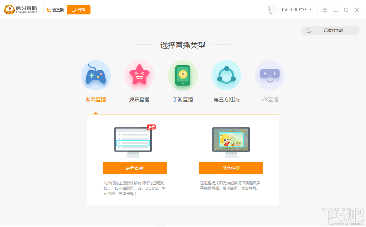Switch to the 开播 tab
Image resolution: width=366 pixels, height=227 pixels.
(79, 10)
